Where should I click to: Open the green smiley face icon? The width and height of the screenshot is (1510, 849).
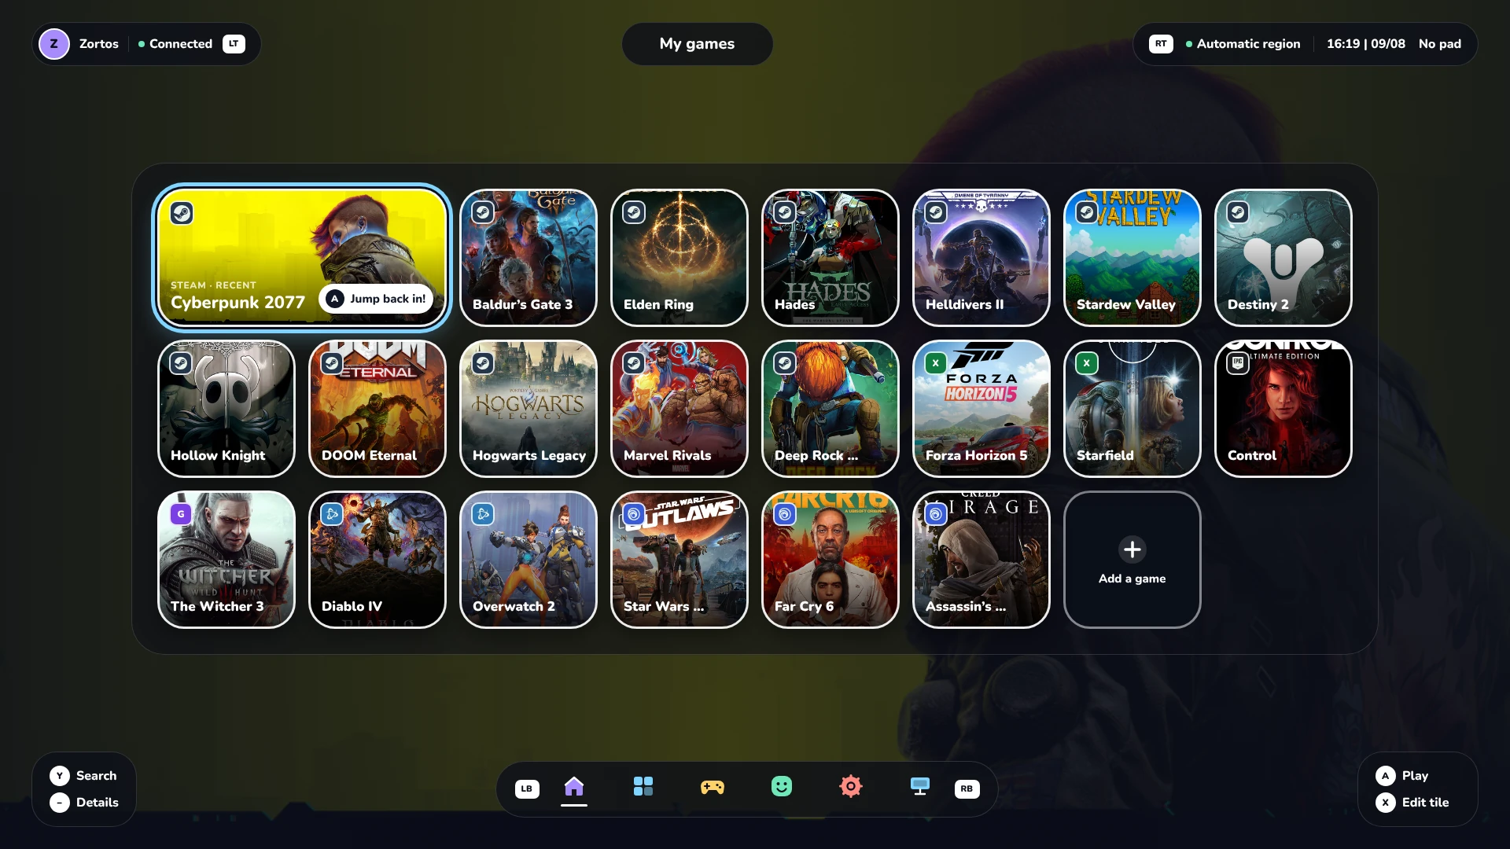(x=782, y=786)
